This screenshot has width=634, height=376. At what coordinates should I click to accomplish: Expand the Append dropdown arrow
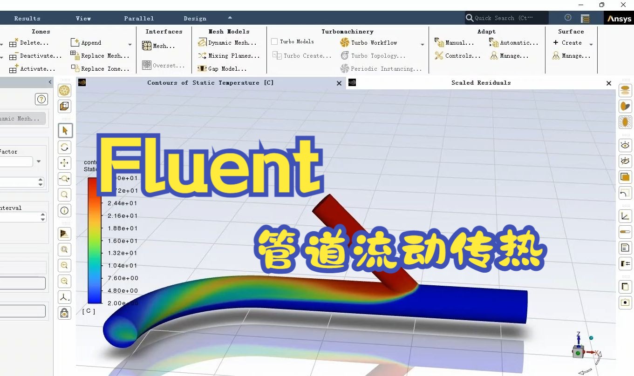[130, 45]
